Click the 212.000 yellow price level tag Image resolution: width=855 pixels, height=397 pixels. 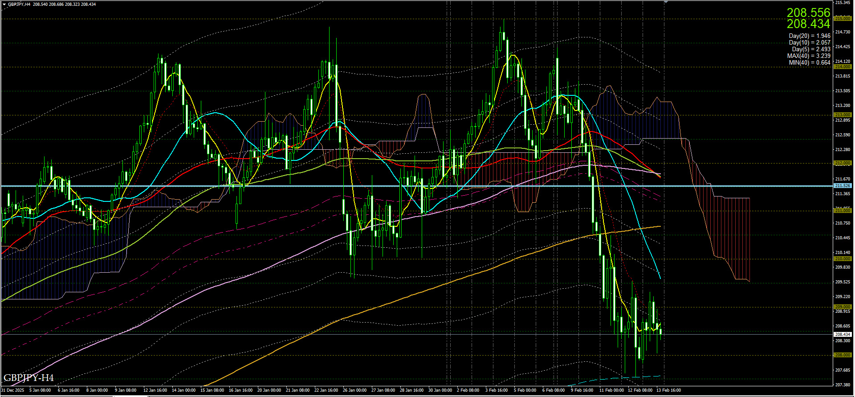(843, 163)
